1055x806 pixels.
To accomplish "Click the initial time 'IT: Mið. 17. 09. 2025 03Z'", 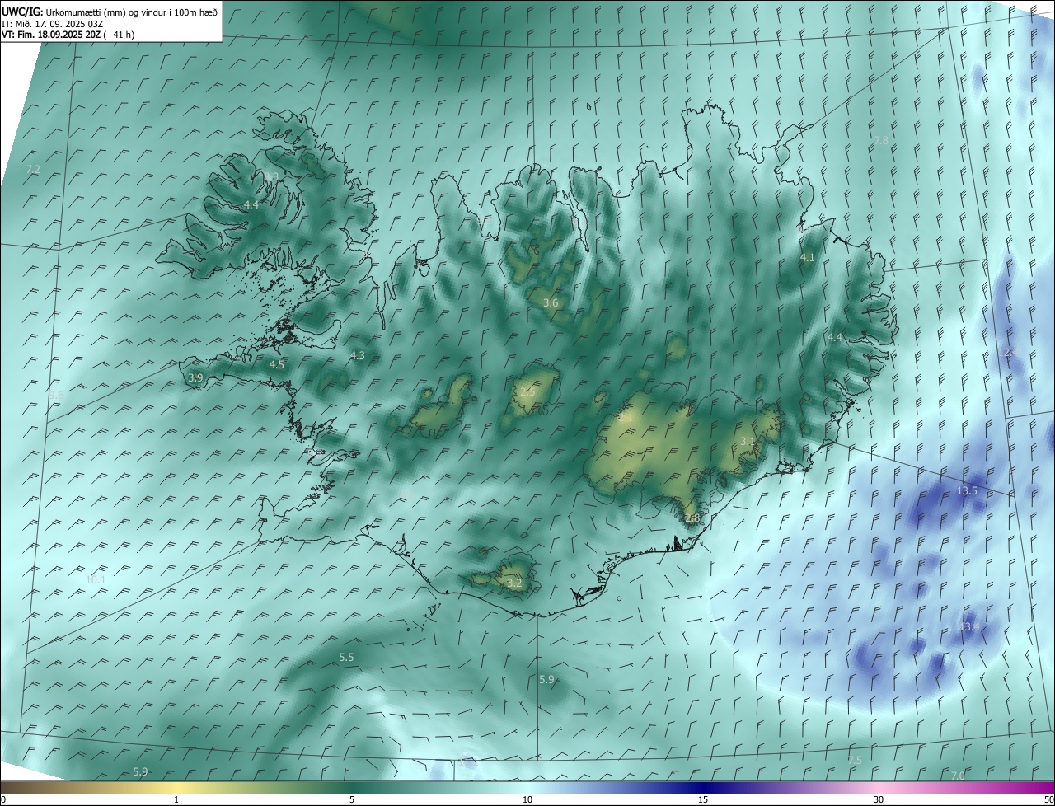I will (52, 24).
